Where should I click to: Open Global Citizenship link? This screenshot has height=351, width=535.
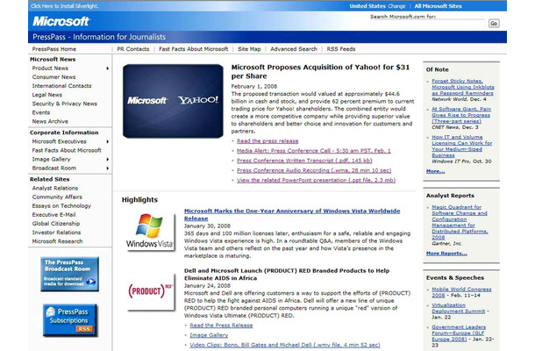pos(56,224)
